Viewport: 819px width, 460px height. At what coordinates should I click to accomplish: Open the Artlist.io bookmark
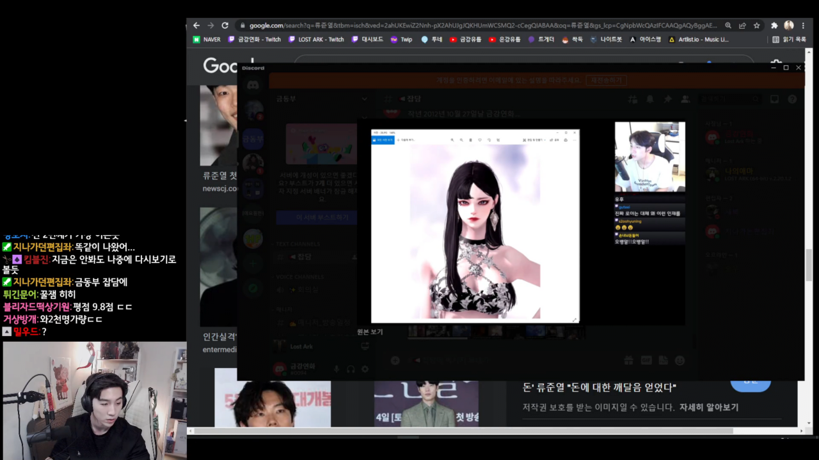point(699,40)
